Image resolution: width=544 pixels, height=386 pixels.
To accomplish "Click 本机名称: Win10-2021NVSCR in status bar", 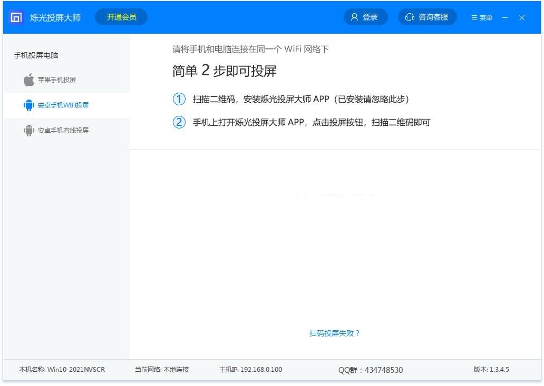I will point(62,369).
